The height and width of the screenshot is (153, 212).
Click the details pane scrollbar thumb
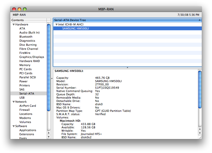tap(200, 89)
